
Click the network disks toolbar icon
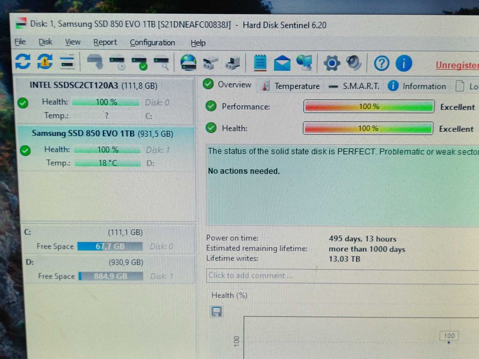click(211, 63)
